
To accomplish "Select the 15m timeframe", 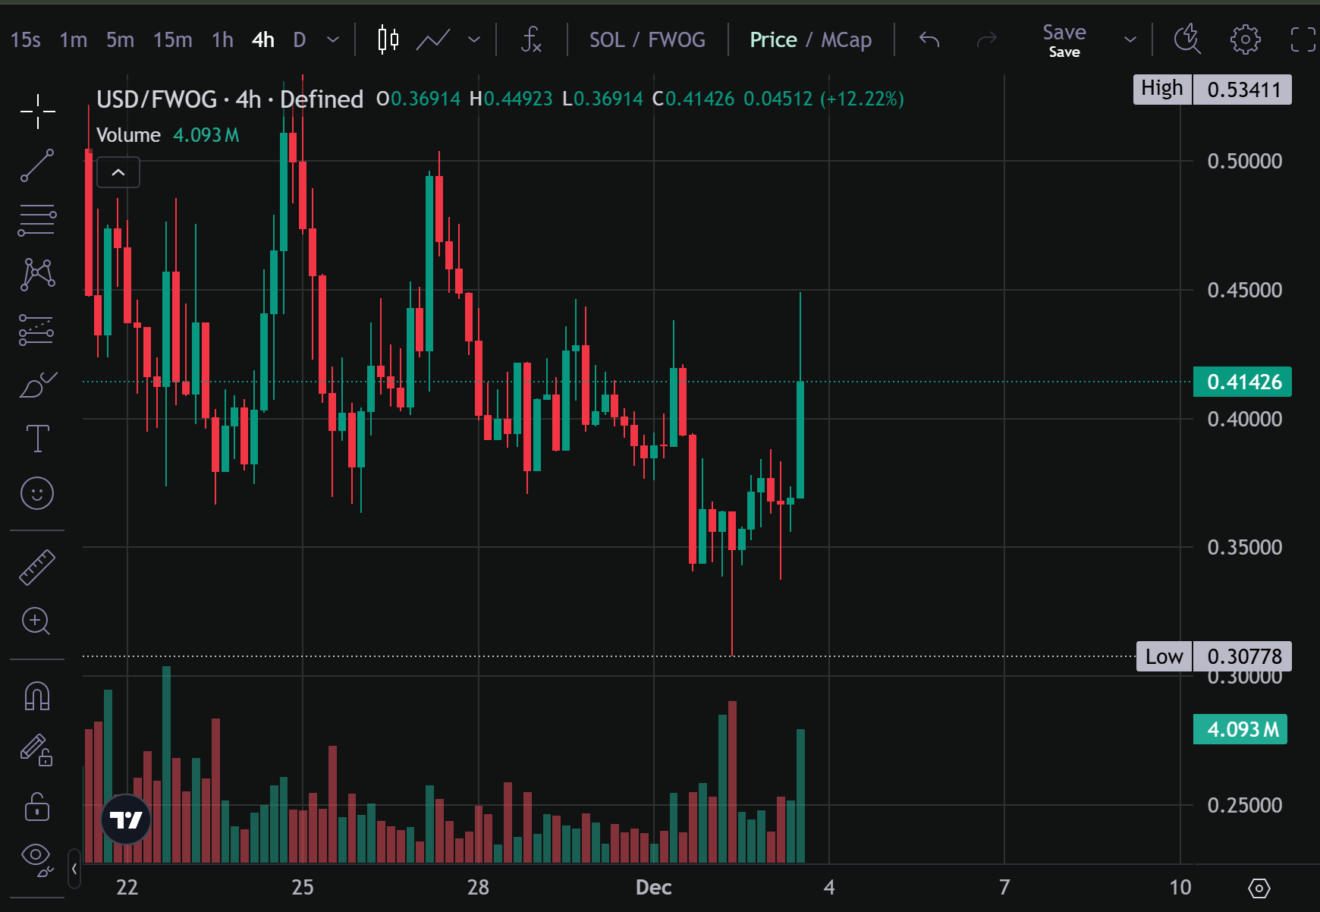I will coord(172,39).
